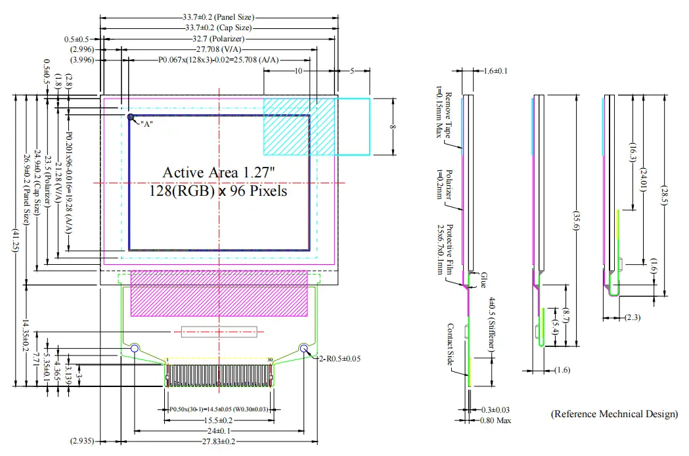Click the "A" point marker label
Screen dimensions: 689x456
coord(146,124)
